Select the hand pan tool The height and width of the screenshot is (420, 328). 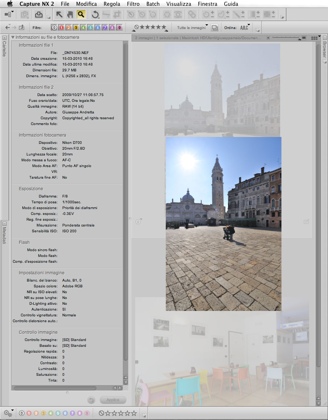(70, 14)
